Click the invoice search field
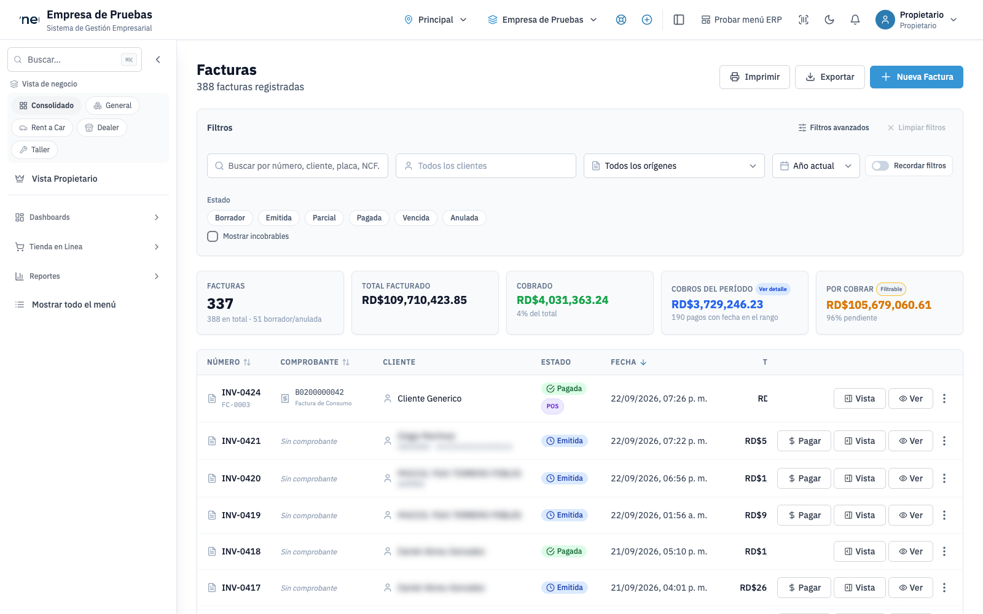Screen dimensions: 983x614 coord(297,166)
